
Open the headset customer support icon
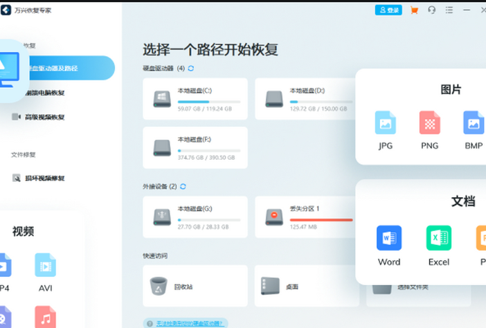pos(432,10)
